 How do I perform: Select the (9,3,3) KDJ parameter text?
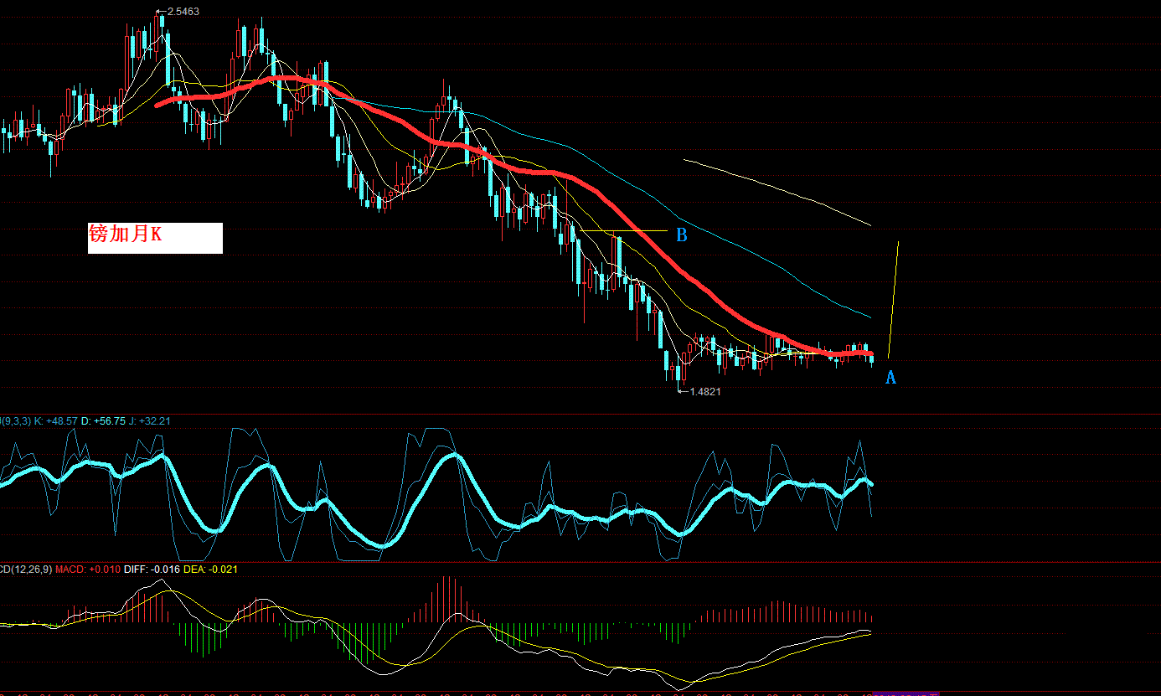pos(17,421)
